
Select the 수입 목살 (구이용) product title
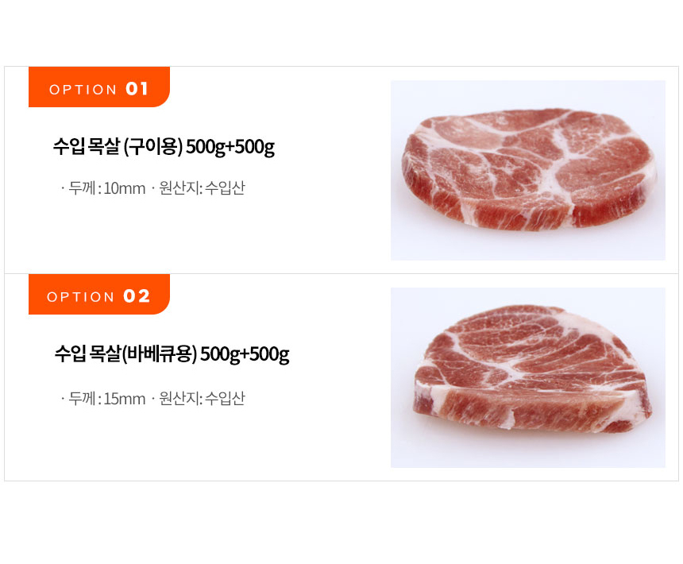(164, 147)
